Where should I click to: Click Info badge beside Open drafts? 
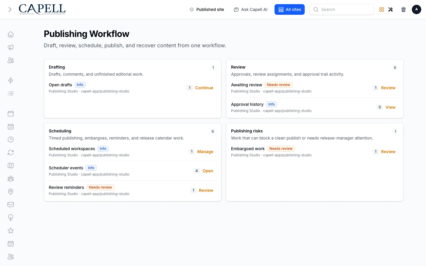pos(80,85)
